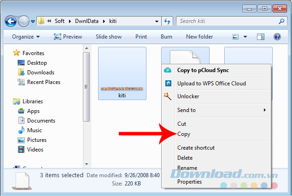
Task: Open the Apps library
Action: pyautogui.click(x=33, y=111)
